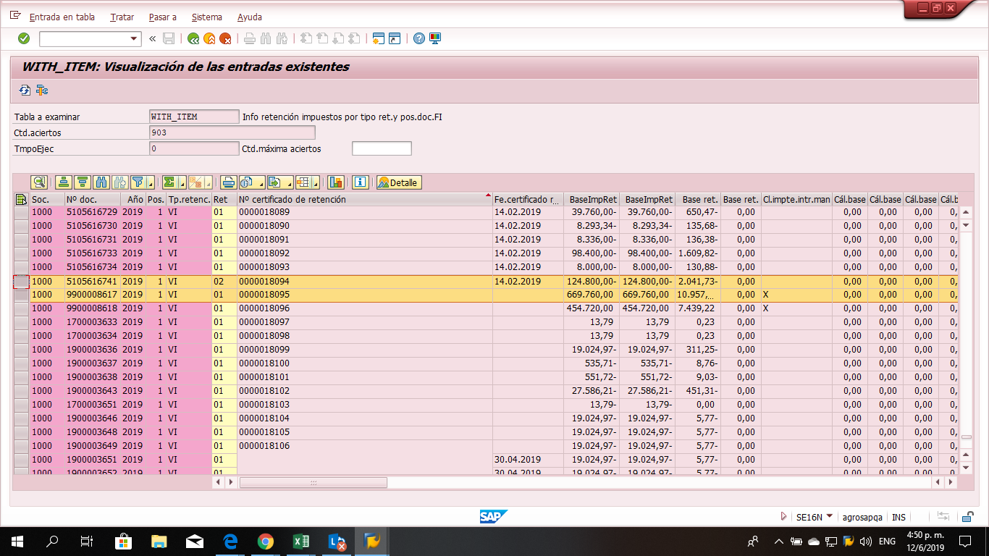Click the Export icon in the ALV toolbar
The height and width of the screenshot is (556, 989).
click(274, 182)
